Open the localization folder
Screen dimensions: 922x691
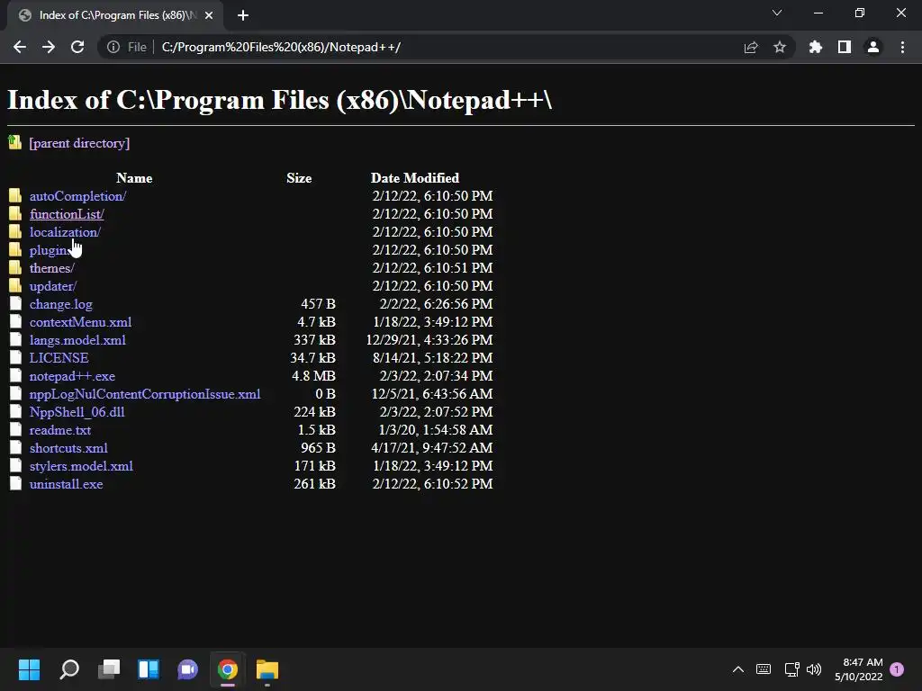click(65, 232)
